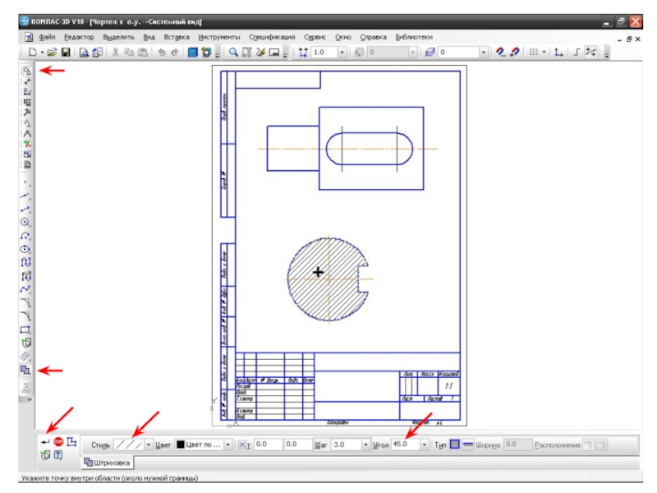Select the Штриховка tab
Screen dimensions: 657x493
[107, 463]
